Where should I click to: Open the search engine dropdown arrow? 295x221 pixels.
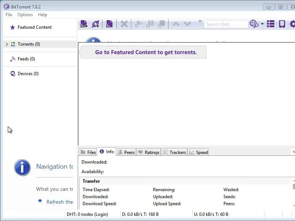coord(262,24)
